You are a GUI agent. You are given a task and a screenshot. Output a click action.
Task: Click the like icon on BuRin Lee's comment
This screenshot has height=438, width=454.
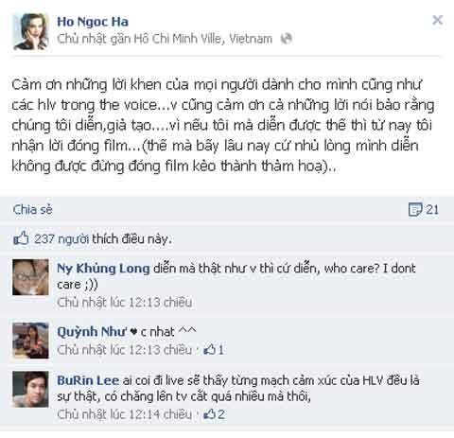coord(210,414)
